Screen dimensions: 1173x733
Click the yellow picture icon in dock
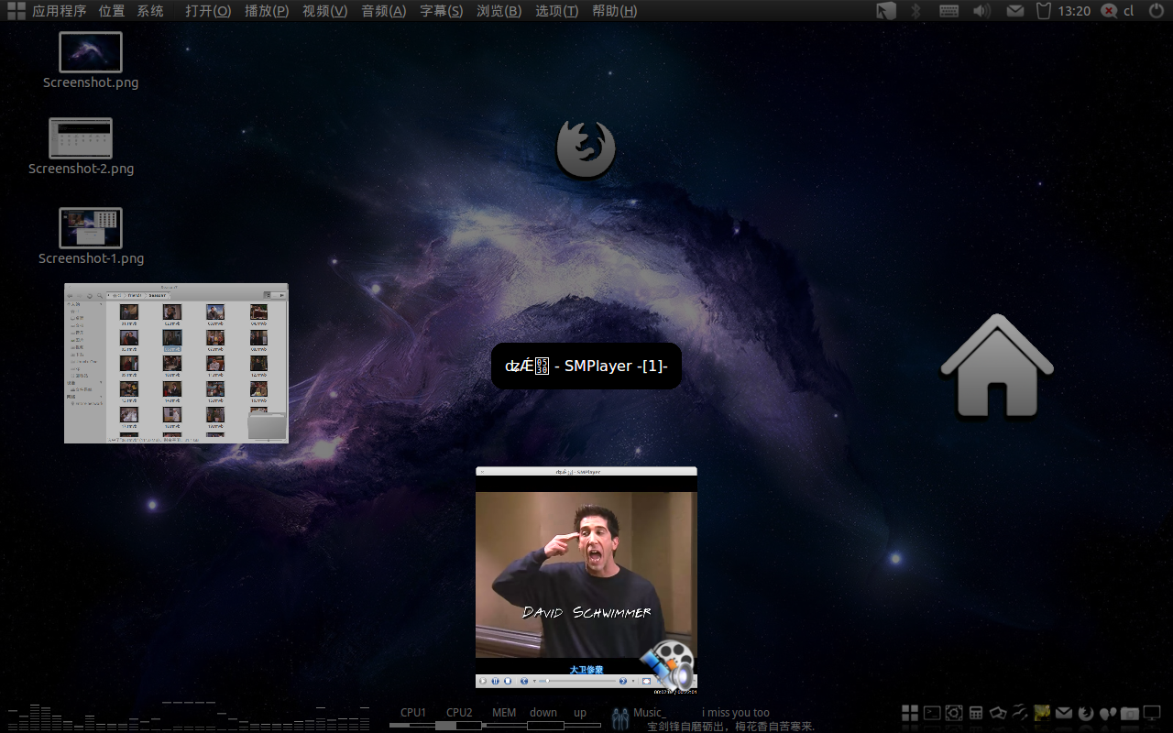1042,712
